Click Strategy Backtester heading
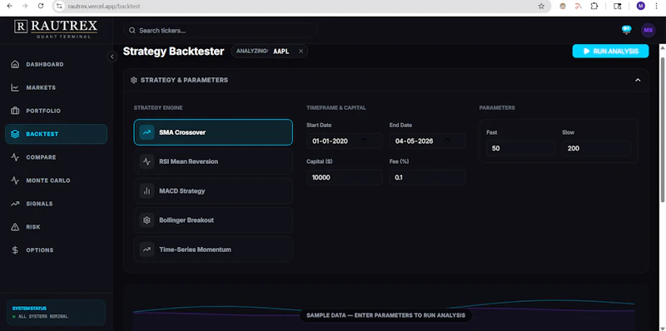 (x=173, y=52)
